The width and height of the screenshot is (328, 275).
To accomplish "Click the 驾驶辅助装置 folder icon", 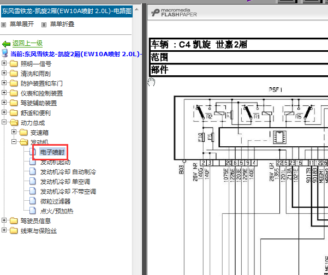I will [14, 103].
